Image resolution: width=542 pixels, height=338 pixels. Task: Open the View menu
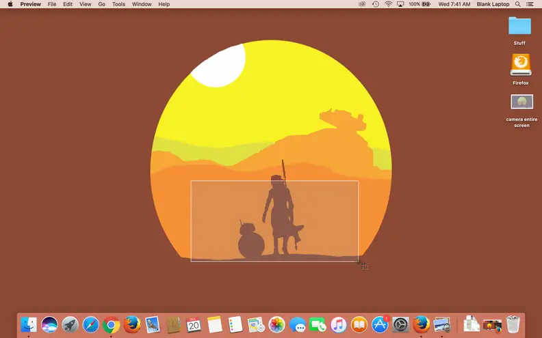click(85, 4)
